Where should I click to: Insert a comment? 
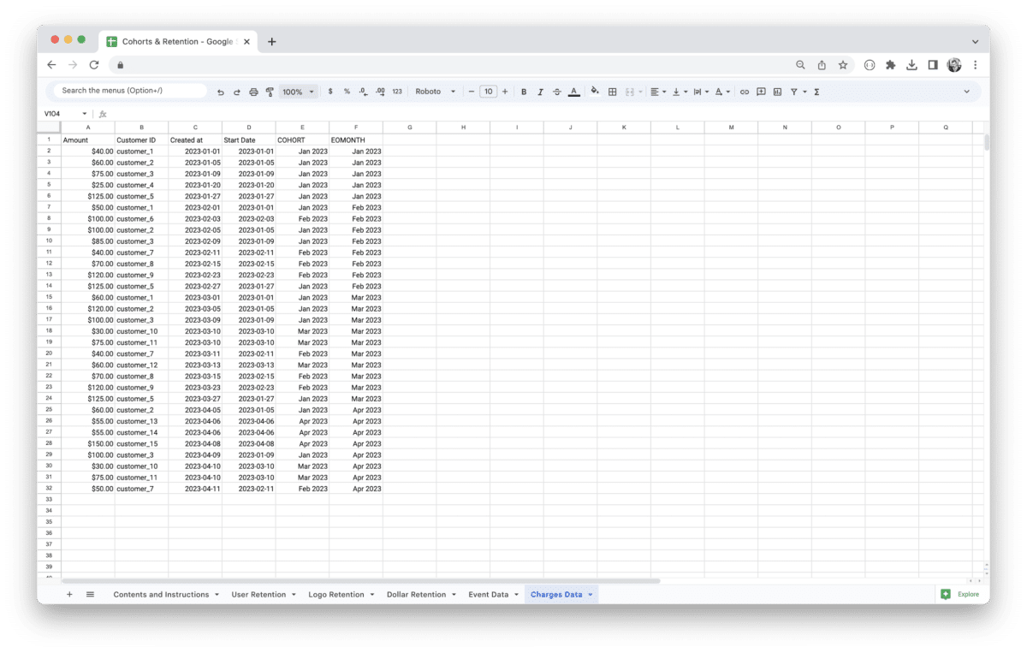(x=761, y=91)
